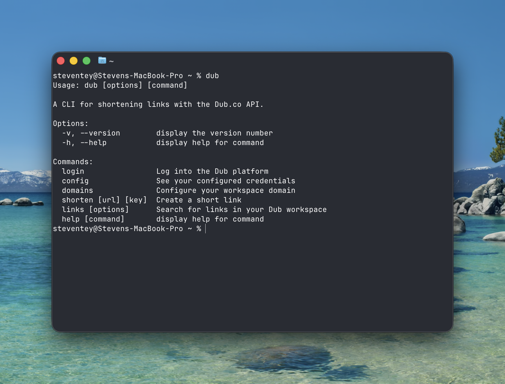Click the 'domains' command name

click(78, 191)
